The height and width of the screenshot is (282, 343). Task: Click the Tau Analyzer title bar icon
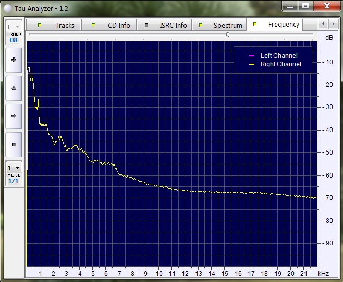point(8,8)
